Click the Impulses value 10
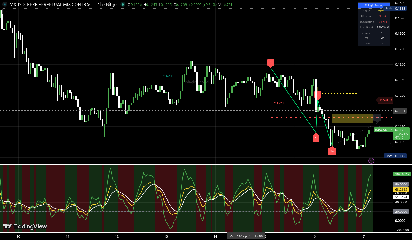412x240 pixels. pyautogui.click(x=383, y=33)
